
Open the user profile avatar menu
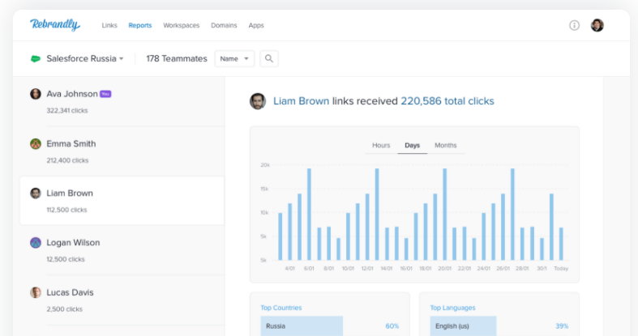click(597, 25)
